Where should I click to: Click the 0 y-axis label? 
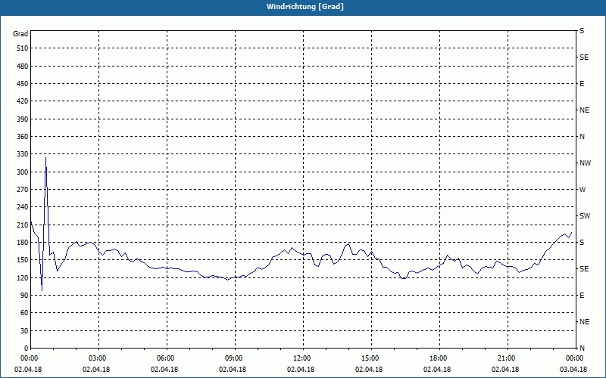point(27,349)
